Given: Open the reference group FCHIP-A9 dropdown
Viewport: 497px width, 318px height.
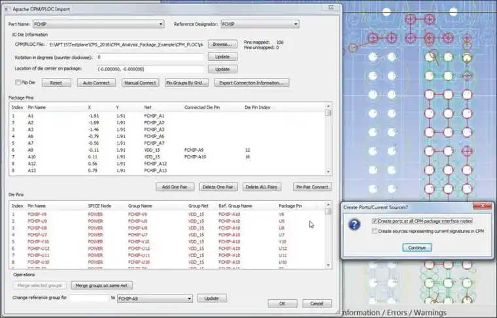Looking at the screenshot, I should 155,298.
